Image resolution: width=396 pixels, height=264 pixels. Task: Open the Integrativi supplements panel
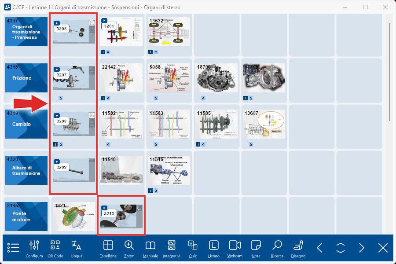tap(172, 248)
